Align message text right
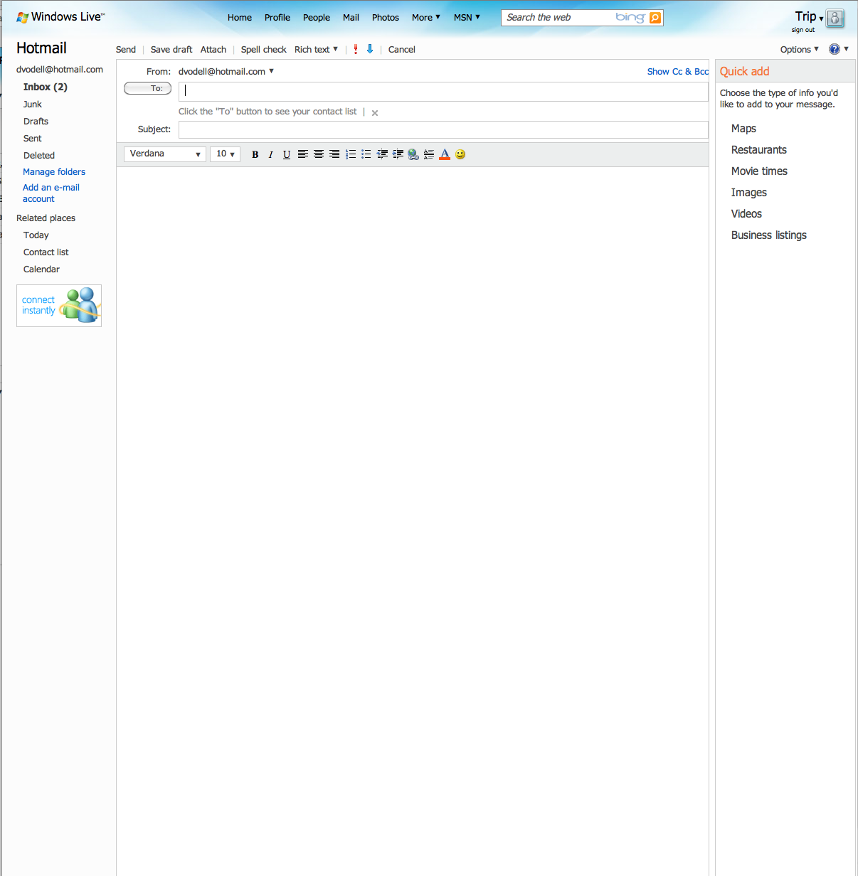The width and height of the screenshot is (858, 876). [x=334, y=154]
